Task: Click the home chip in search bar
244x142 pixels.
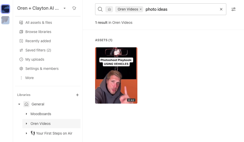Action: 109,9
